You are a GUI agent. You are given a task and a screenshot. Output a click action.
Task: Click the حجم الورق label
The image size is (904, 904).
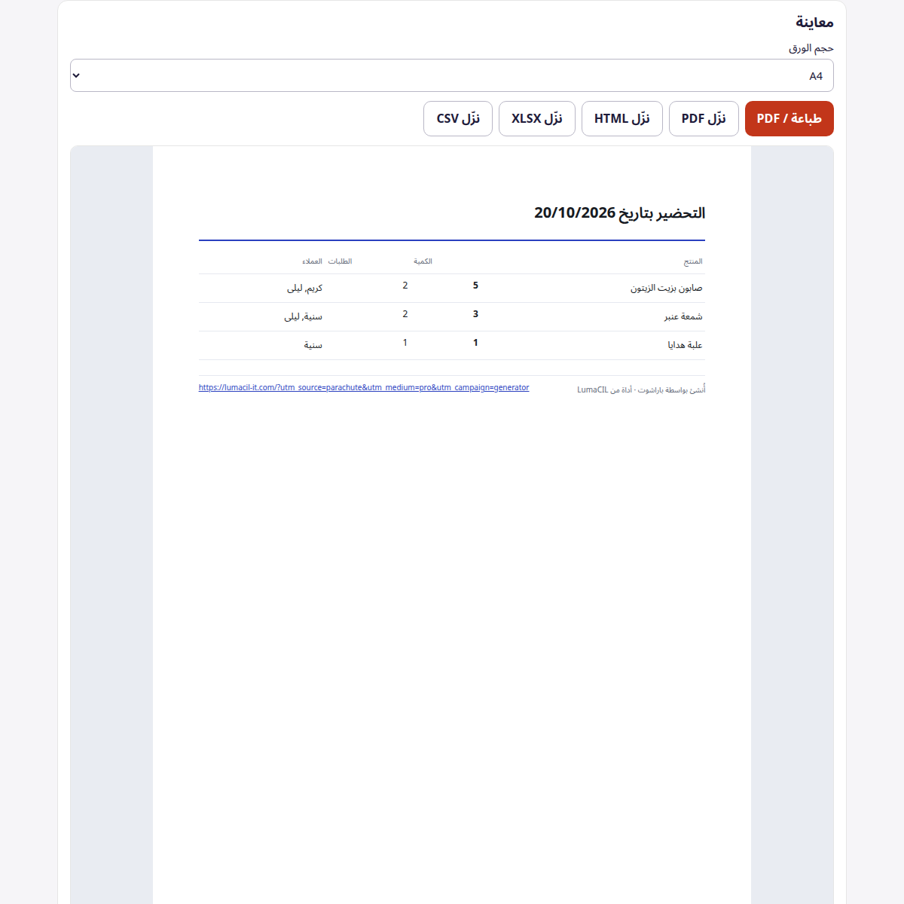pos(811,48)
